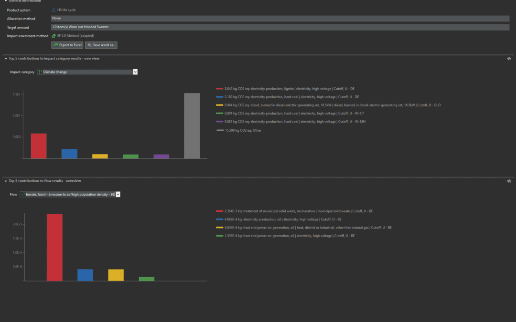Click the EF 3.0 Method impact method icon
This screenshot has height=322, width=516.
pyautogui.click(x=54, y=36)
